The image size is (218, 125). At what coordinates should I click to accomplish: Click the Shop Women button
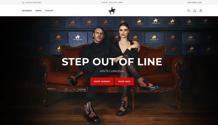click(102, 82)
